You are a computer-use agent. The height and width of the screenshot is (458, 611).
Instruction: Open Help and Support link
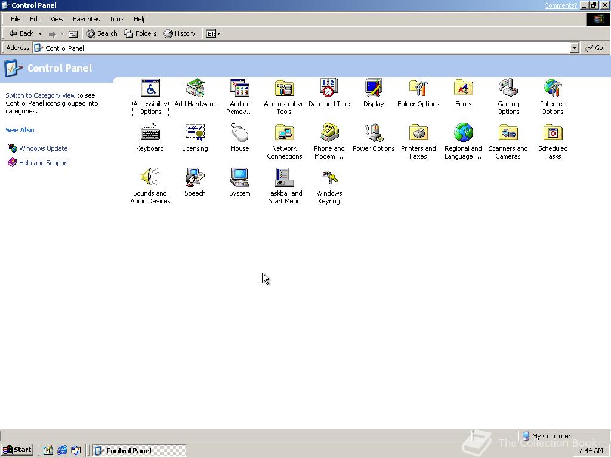tap(38, 163)
